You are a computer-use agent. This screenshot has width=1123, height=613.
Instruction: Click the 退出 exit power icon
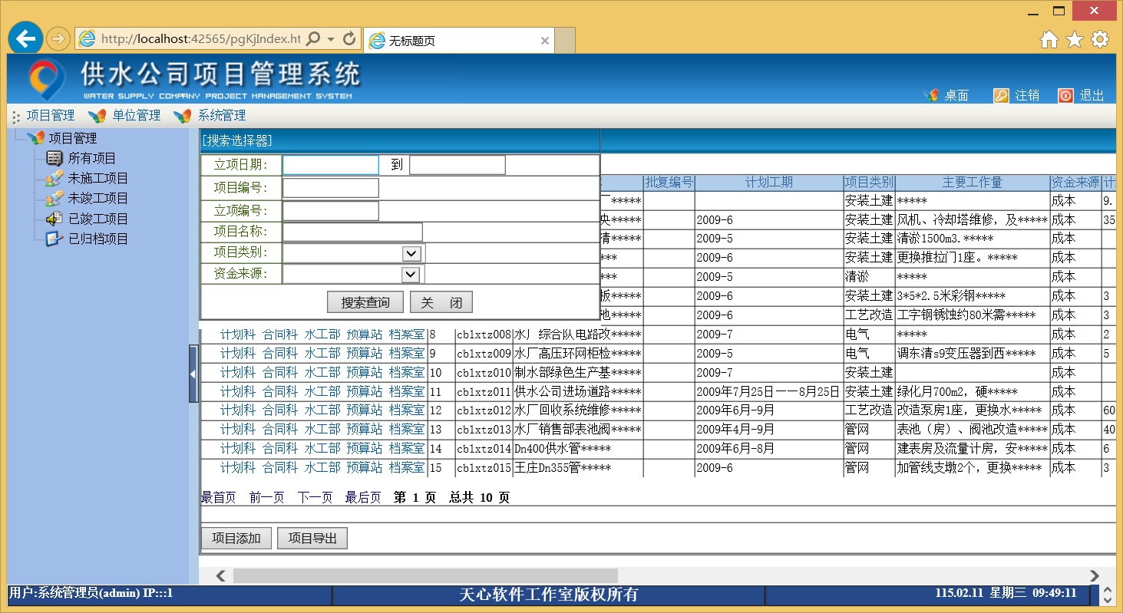1065,95
